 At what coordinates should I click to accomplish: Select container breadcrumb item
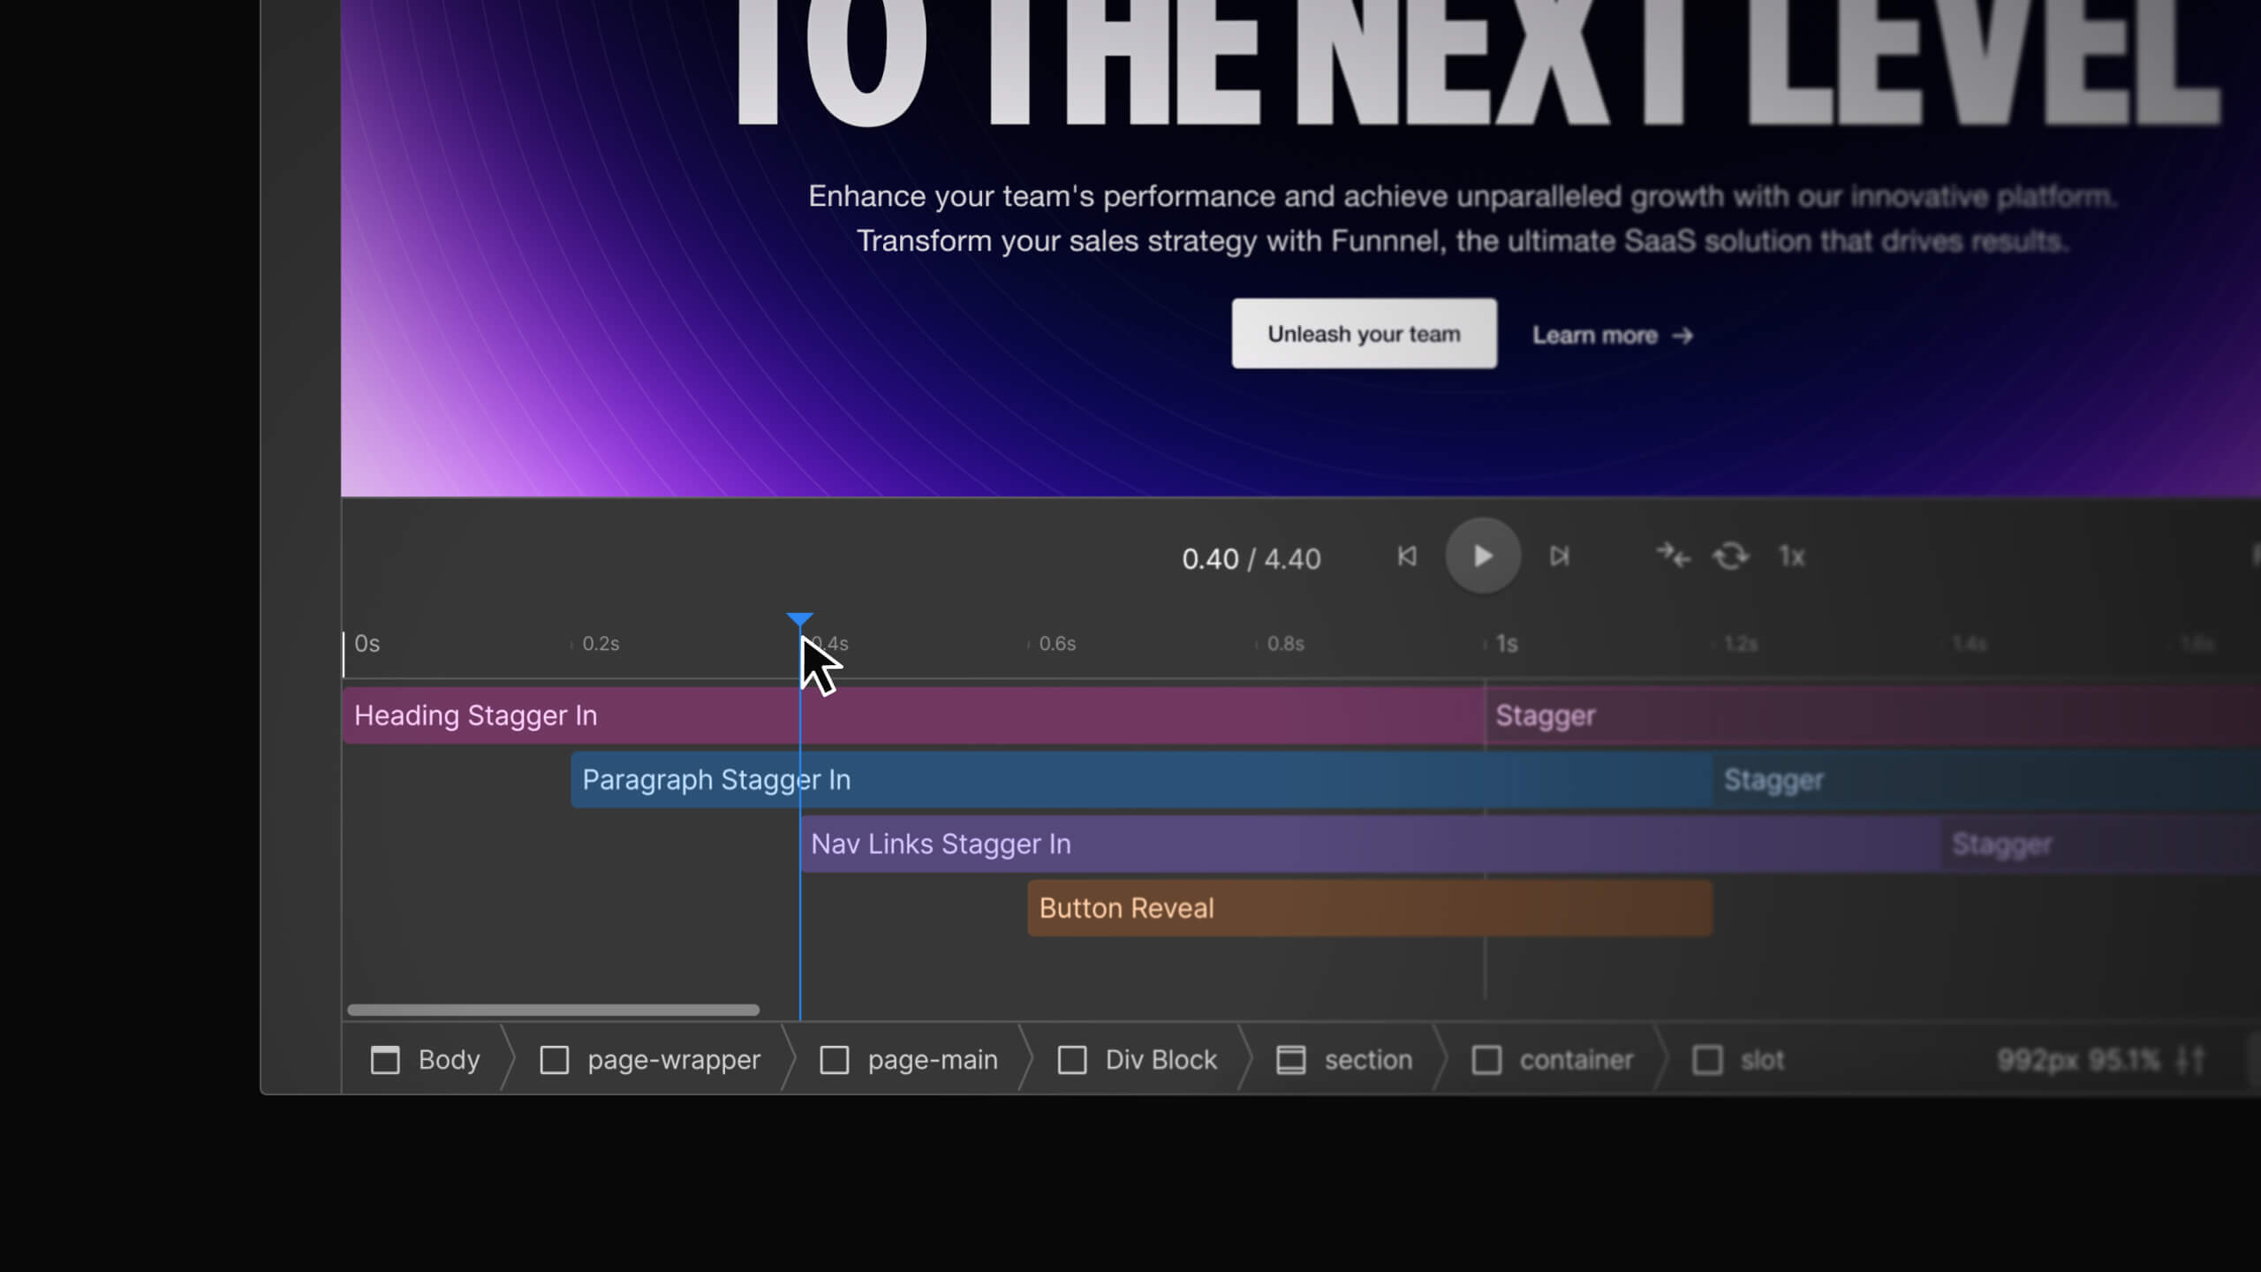(1553, 1059)
